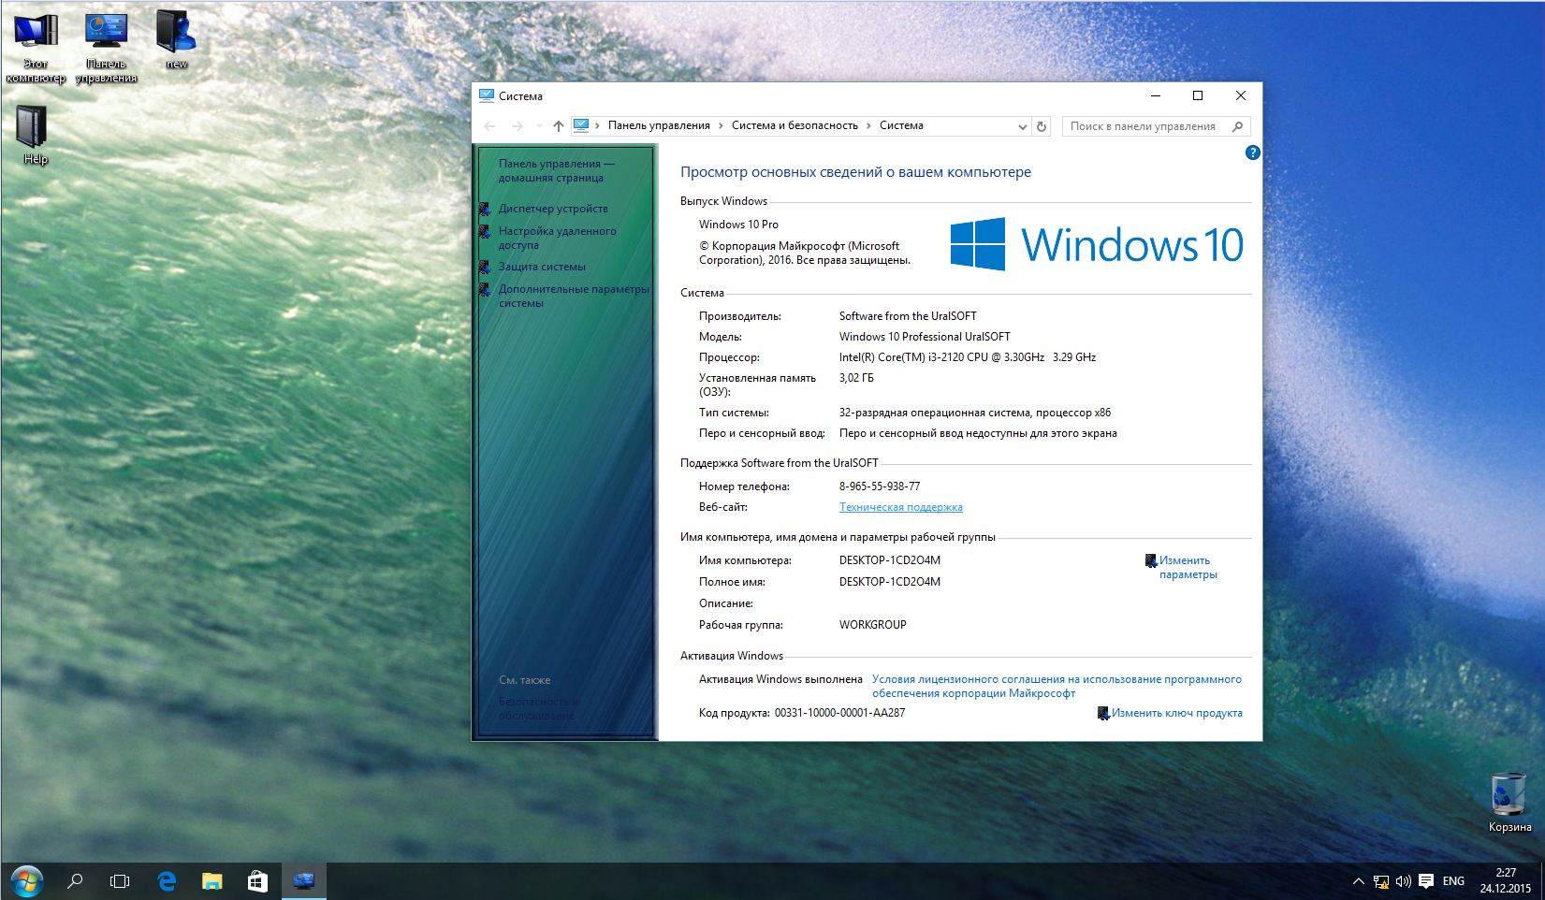The height and width of the screenshot is (900, 1545).
Task: Open Дополнительные параметры системы link
Action: pyautogui.click(x=573, y=296)
